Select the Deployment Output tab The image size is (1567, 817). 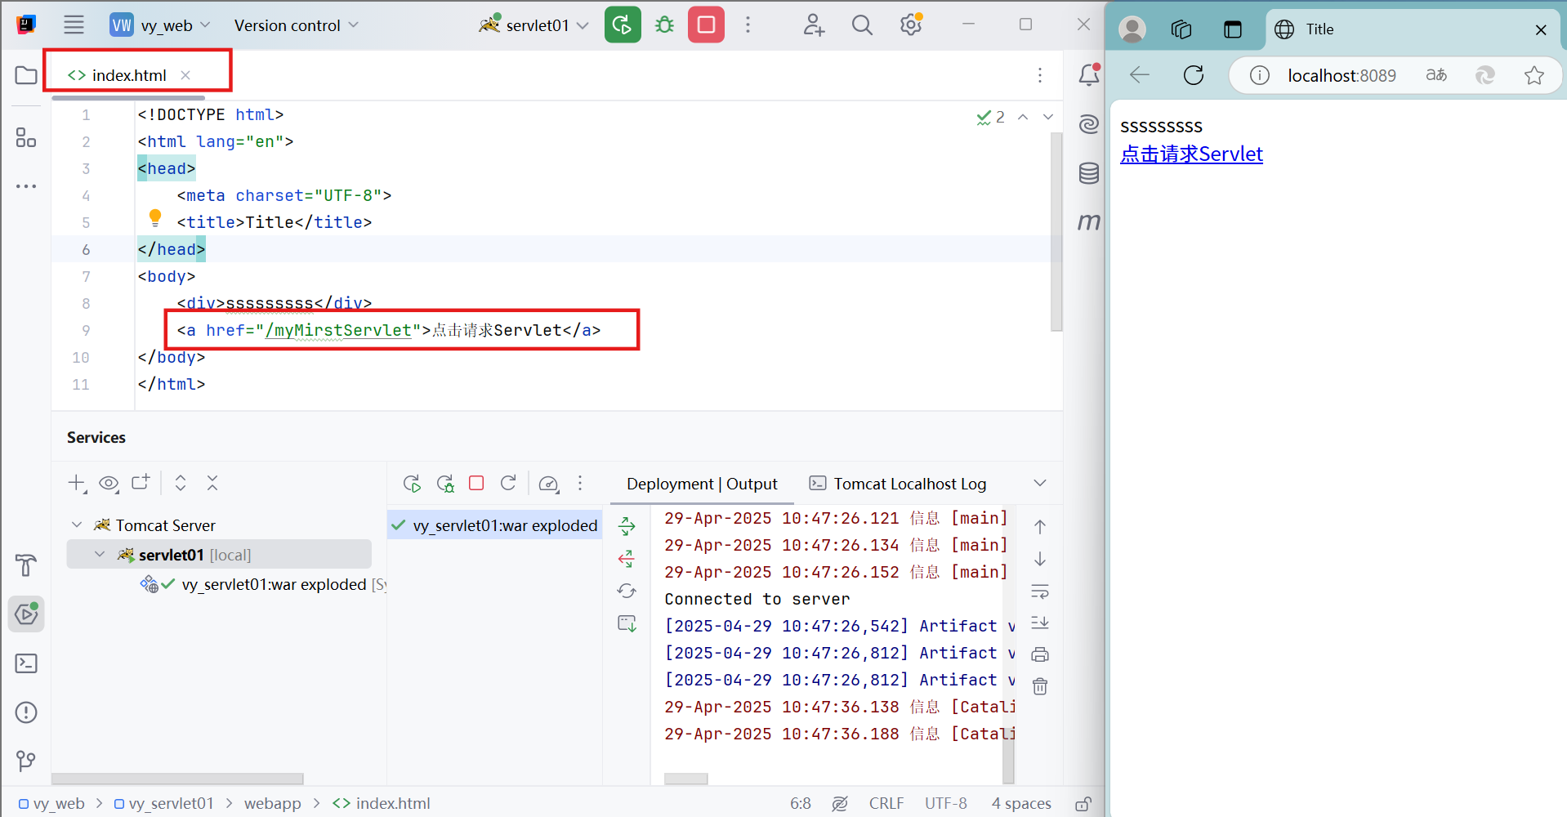pos(701,483)
